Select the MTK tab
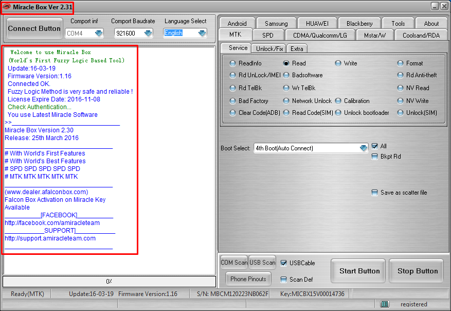This screenshot has width=451, height=311. [236, 34]
